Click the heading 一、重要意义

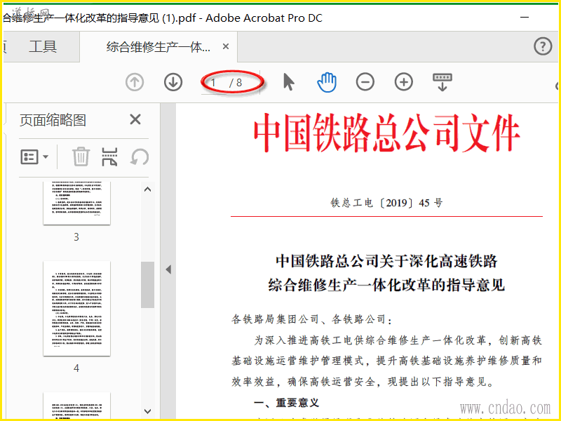pyautogui.click(x=287, y=403)
